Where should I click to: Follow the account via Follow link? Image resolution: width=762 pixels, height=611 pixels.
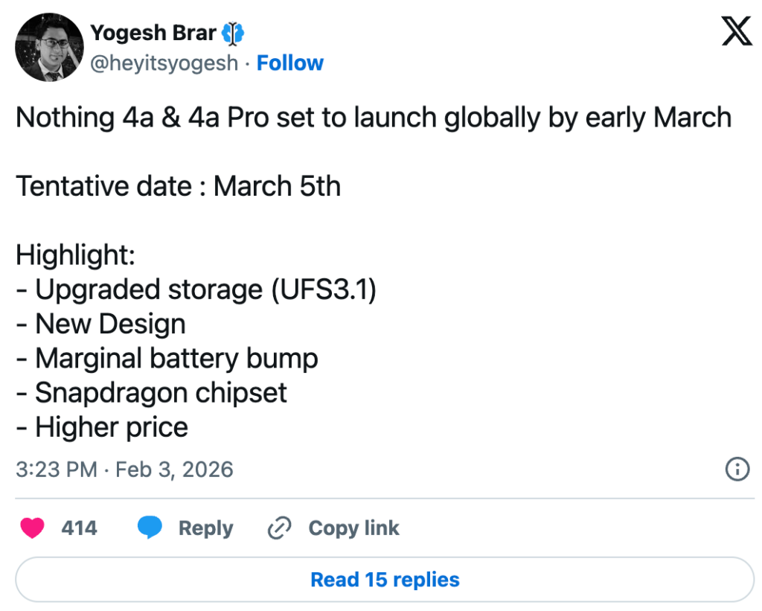pyautogui.click(x=290, y=63)
